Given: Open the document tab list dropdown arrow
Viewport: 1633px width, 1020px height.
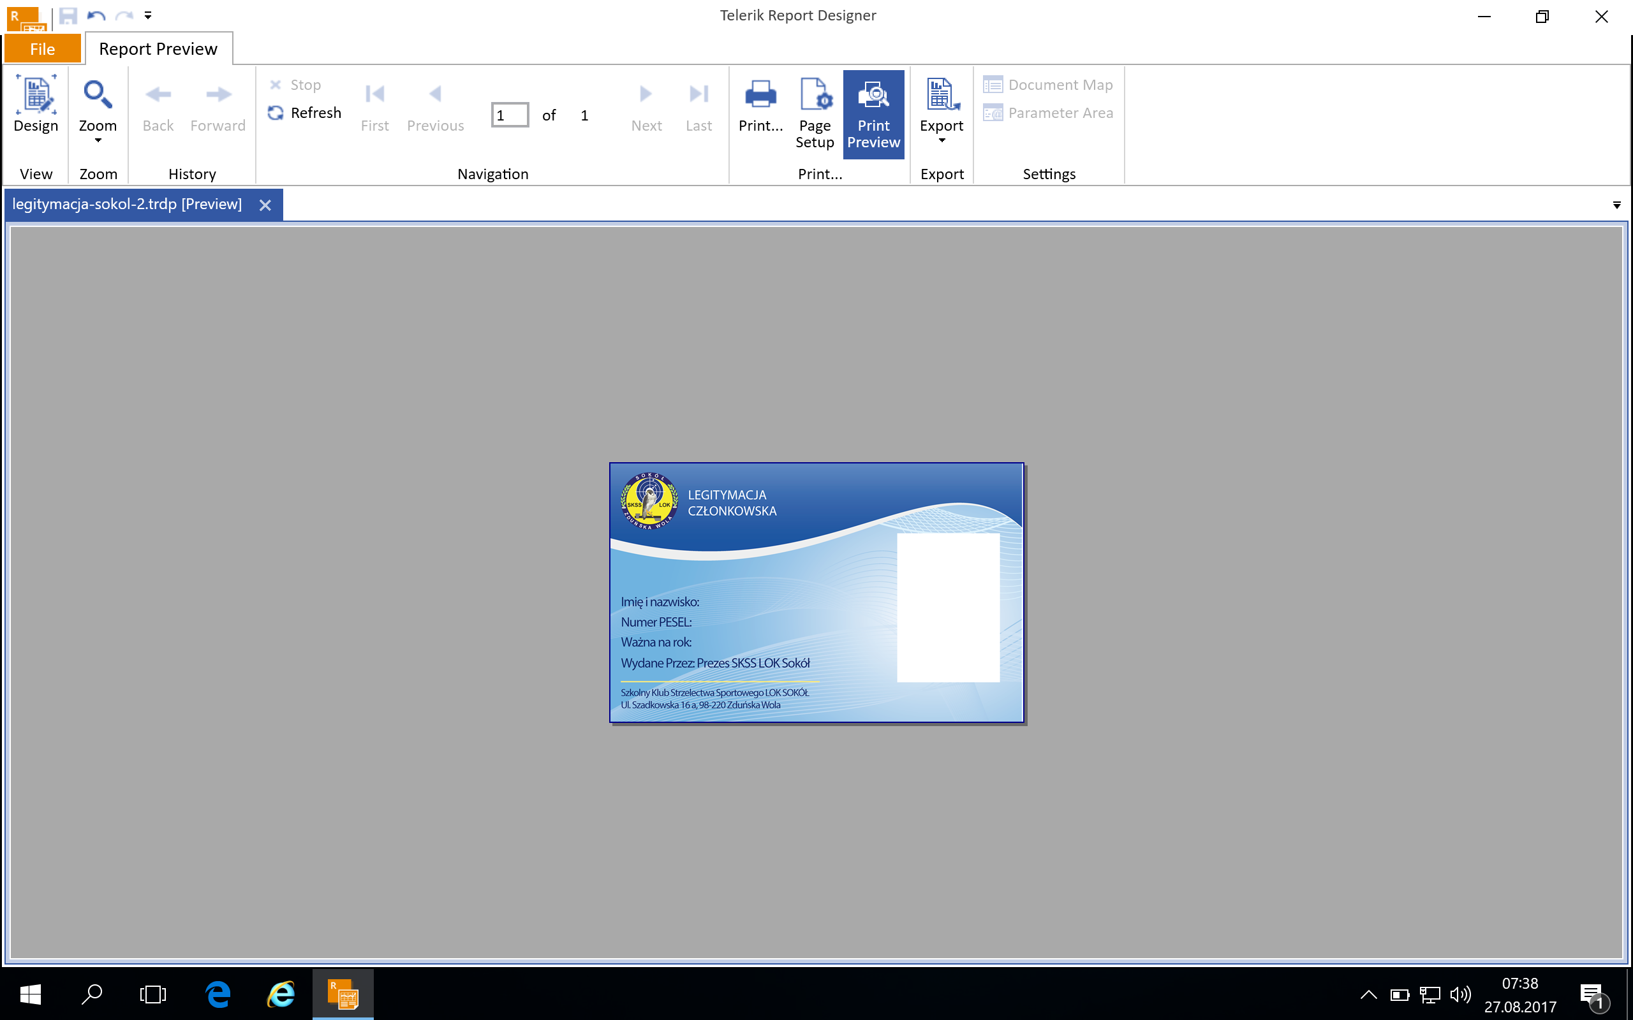Looking at the screenshot, I should pos(1616,205).
